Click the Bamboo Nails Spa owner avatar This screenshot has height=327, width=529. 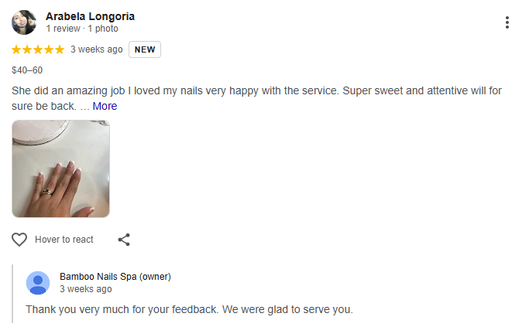pyautogui.click(x=38, y=283)
